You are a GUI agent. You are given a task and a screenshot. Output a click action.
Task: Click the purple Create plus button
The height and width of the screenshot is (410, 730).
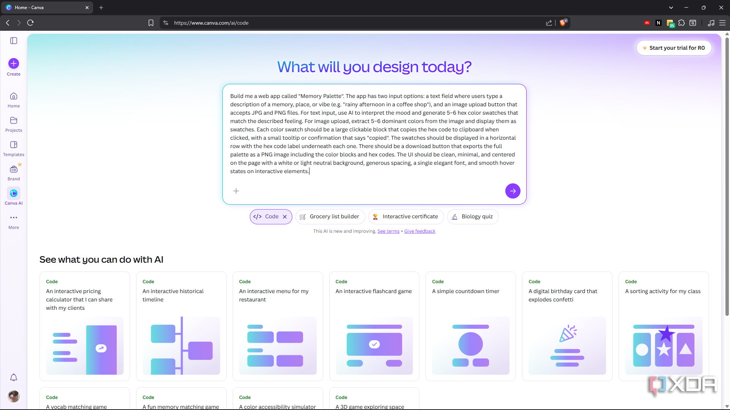click(14, 63)
